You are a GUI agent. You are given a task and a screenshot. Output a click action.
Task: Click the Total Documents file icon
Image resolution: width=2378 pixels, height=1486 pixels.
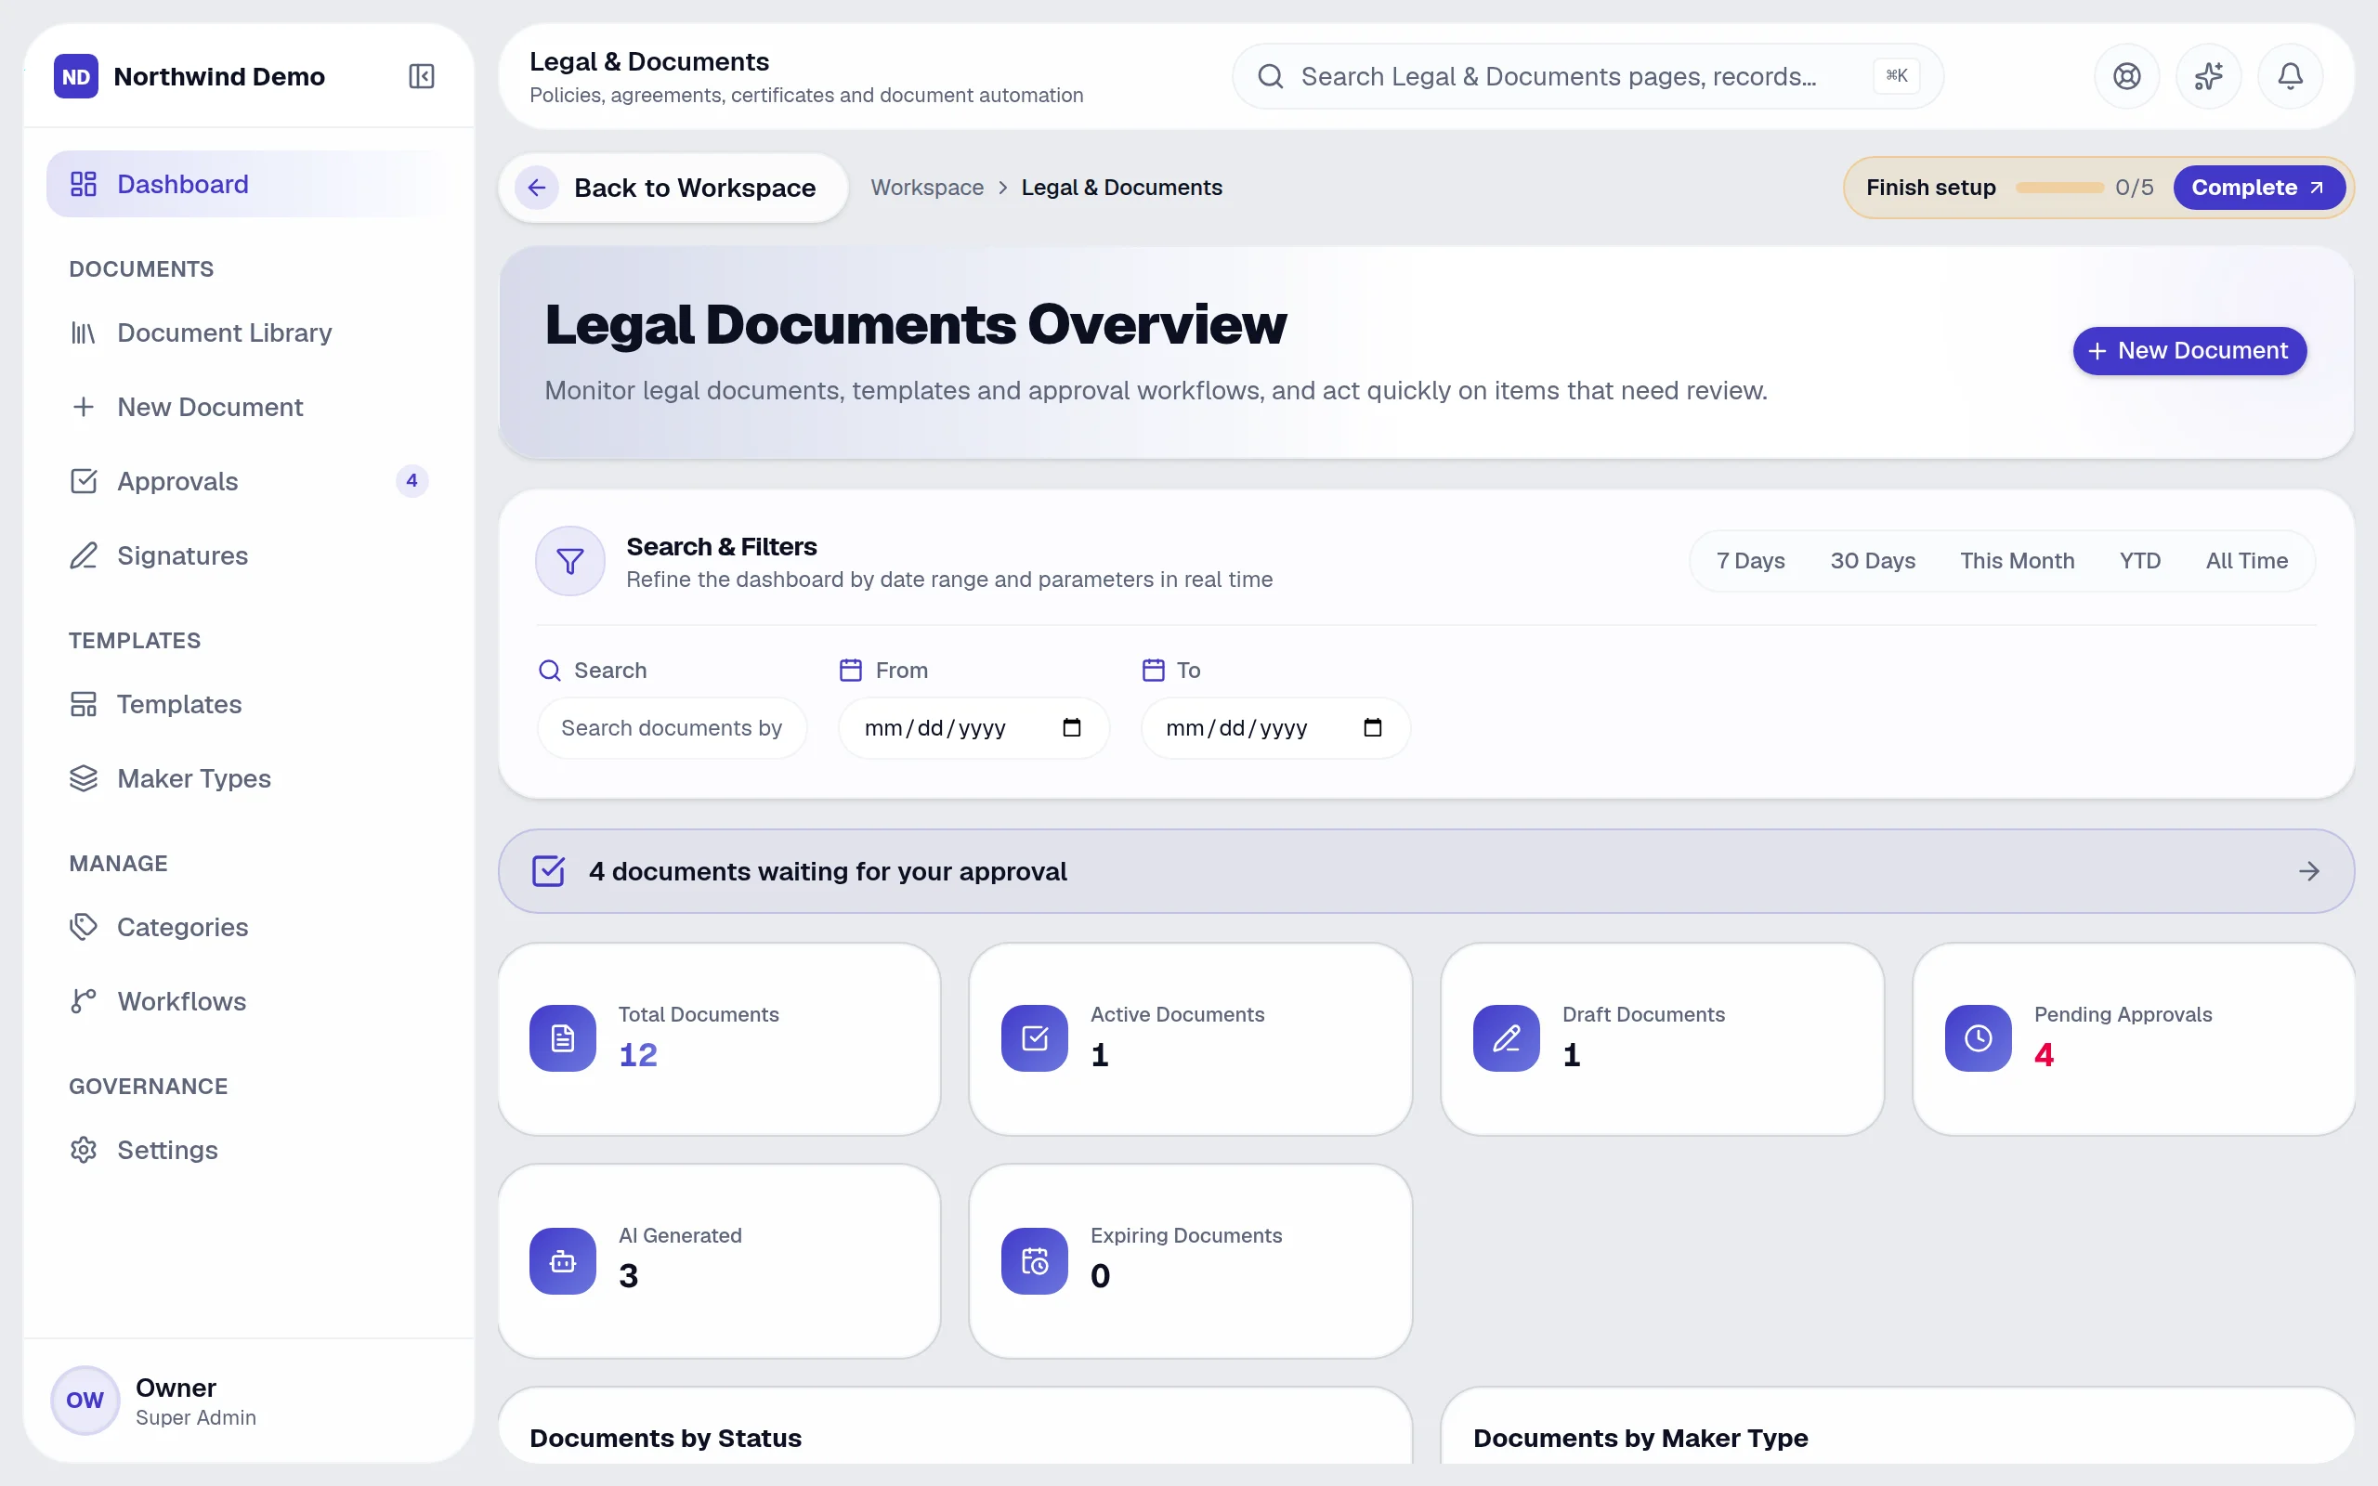point(562,1037)
